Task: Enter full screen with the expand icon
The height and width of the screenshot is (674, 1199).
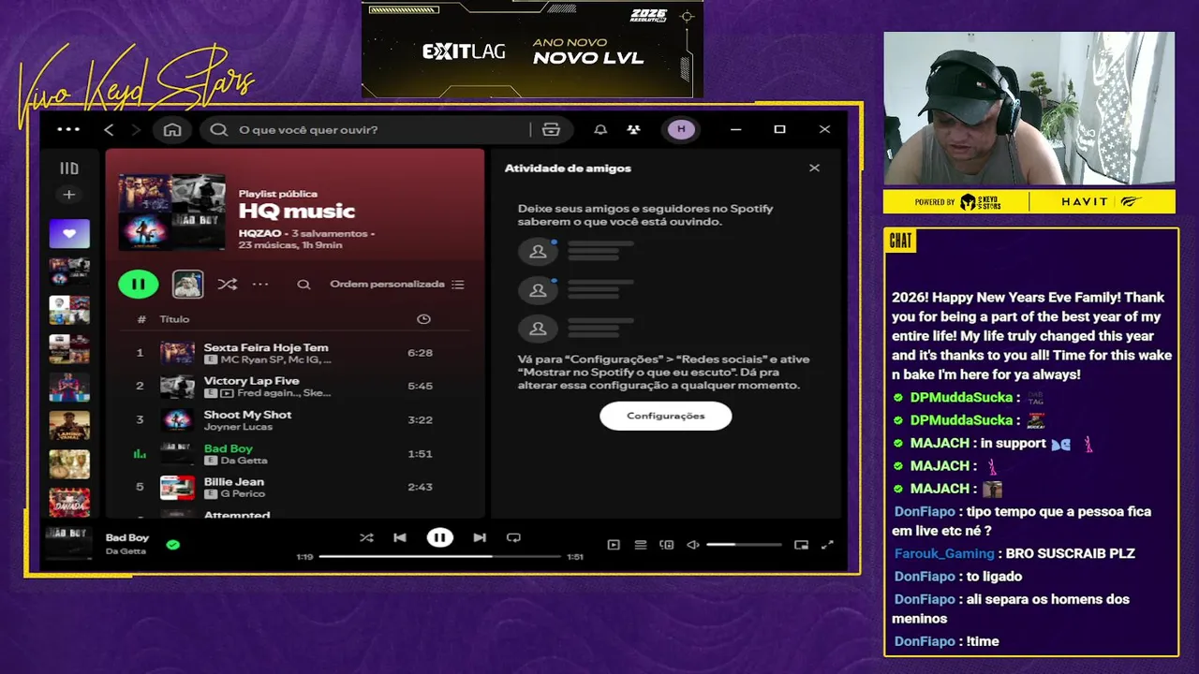Action: pos(827,544)
